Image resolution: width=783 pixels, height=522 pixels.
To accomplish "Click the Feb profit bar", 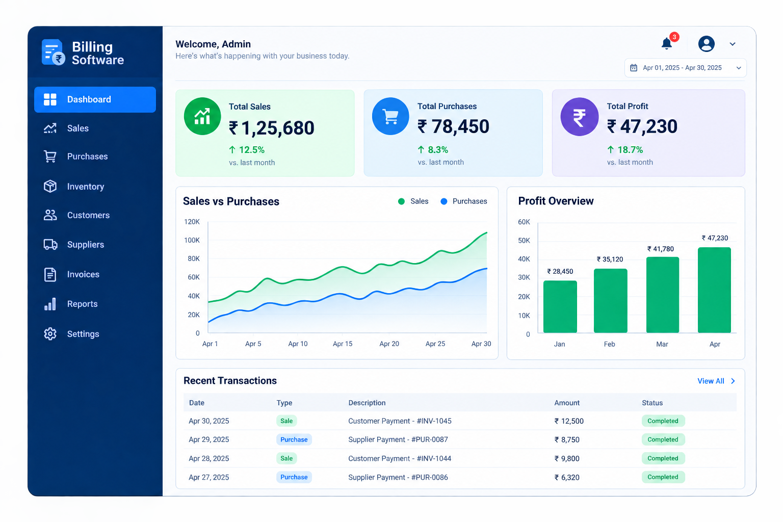I will 610,301.
